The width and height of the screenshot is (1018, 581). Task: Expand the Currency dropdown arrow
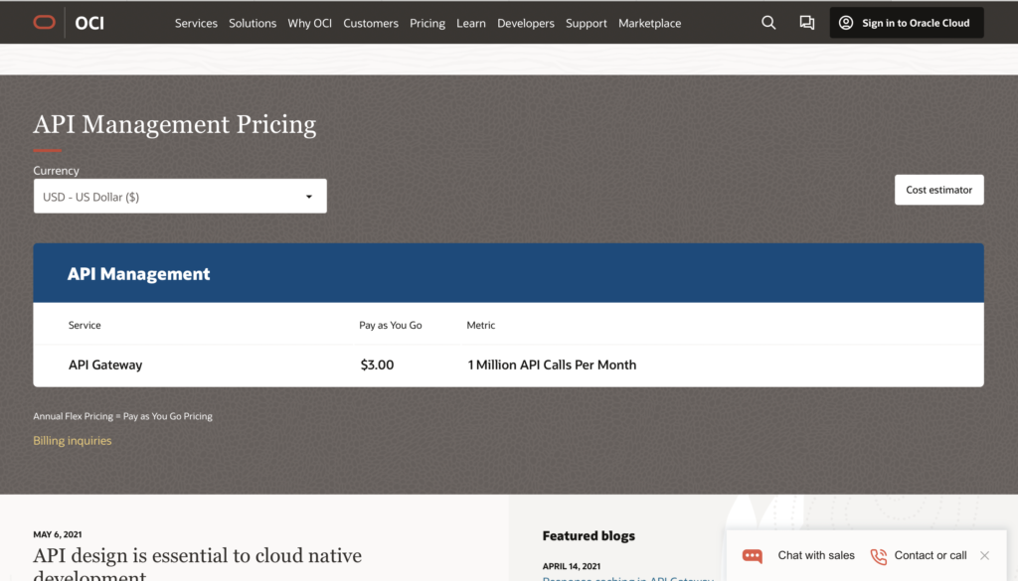pyautogui.click(x=309, y=197)
